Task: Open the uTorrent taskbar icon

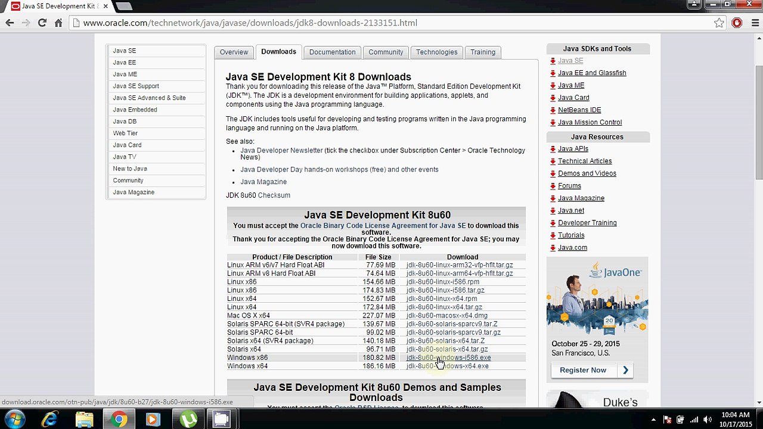Action: coord(188,419)
